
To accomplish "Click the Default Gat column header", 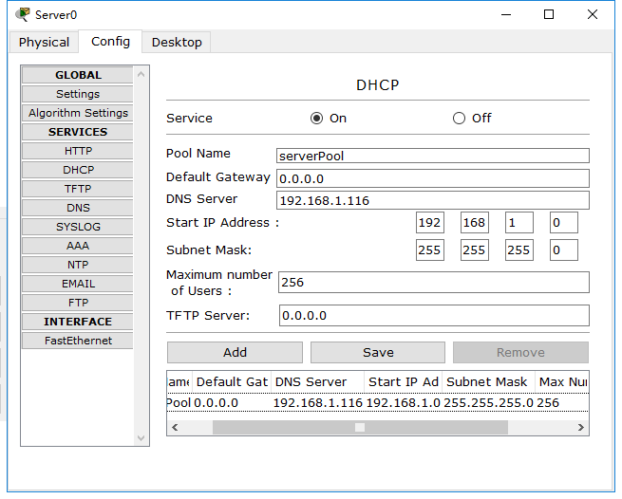I will coord(232,382).
